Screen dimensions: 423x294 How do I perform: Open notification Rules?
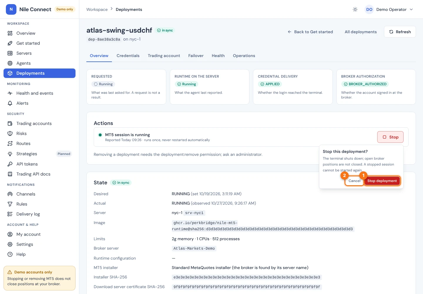(39, 204)
